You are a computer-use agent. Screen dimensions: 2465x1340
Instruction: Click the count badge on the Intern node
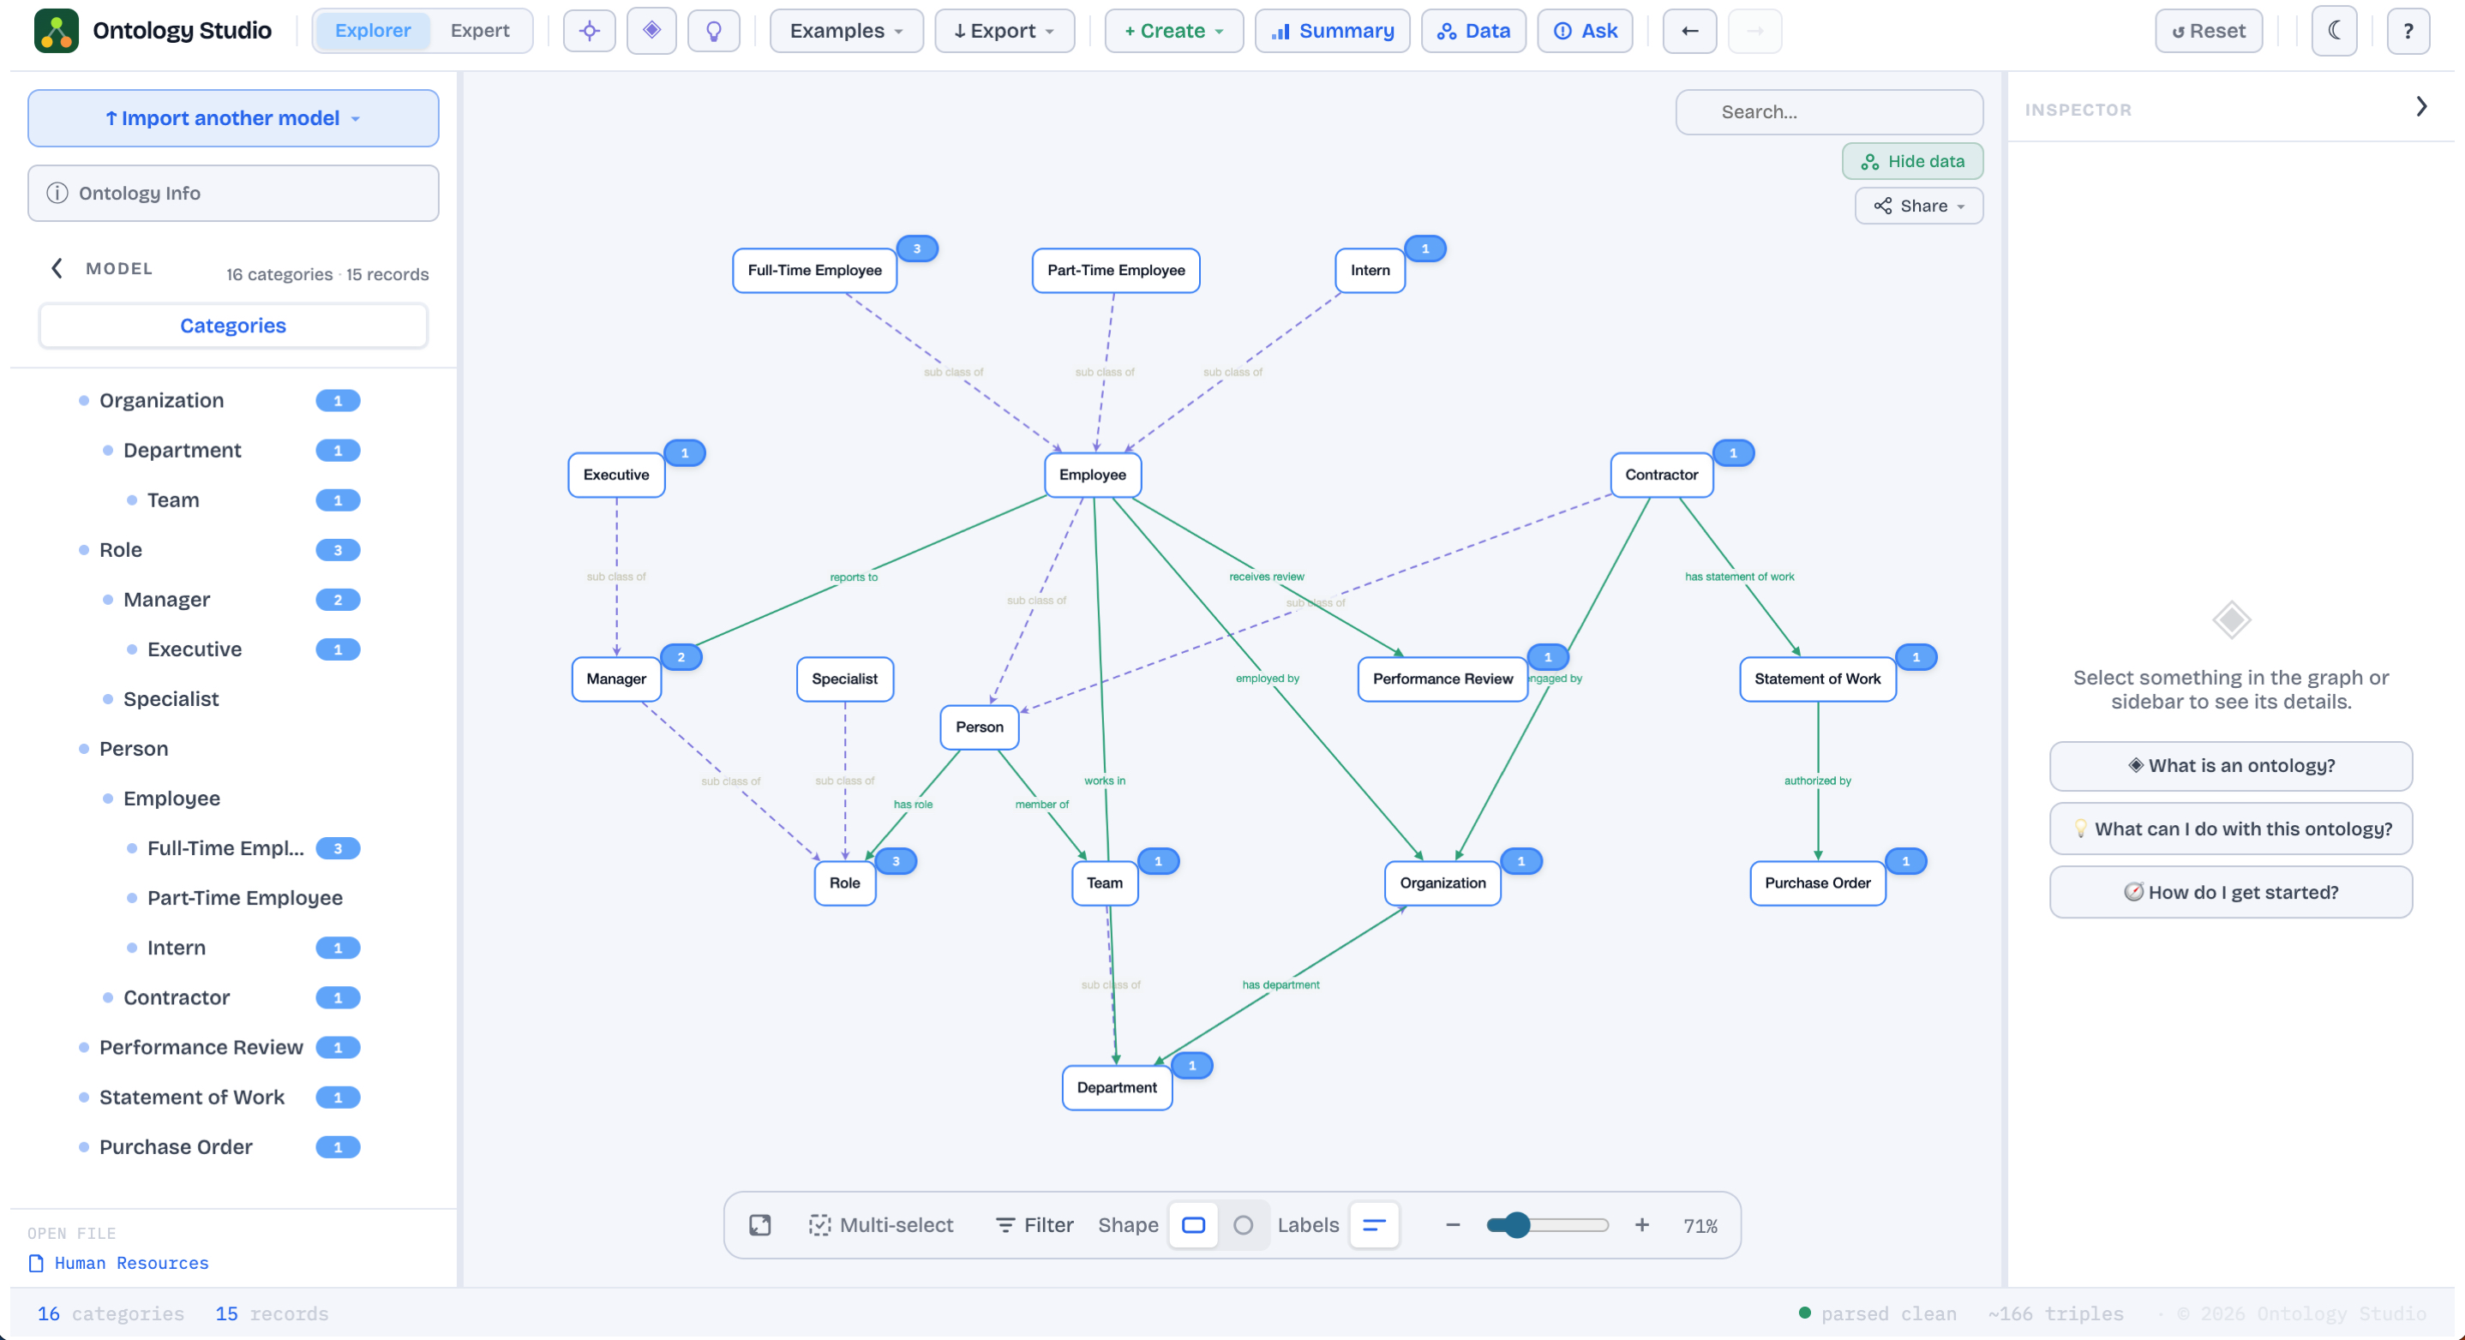(x=1424, y=248)
